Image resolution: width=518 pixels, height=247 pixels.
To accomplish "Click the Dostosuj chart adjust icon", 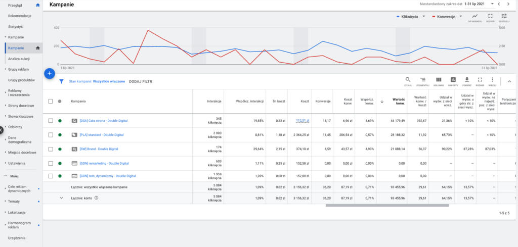I will [504, 18].
